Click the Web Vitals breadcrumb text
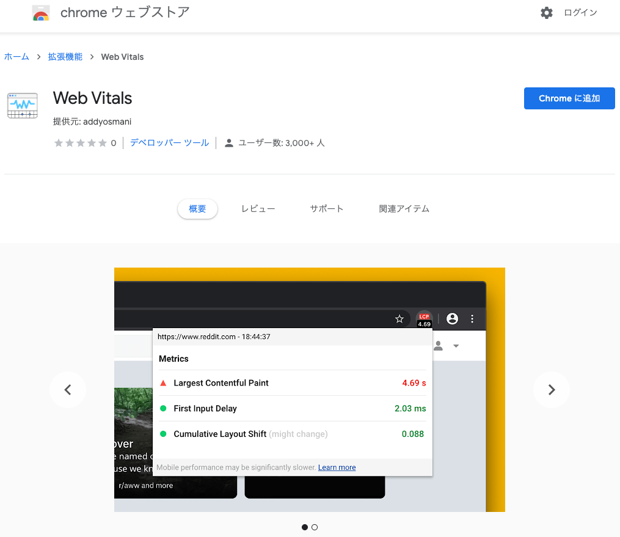The image size is (620, 537). (122, 57)
